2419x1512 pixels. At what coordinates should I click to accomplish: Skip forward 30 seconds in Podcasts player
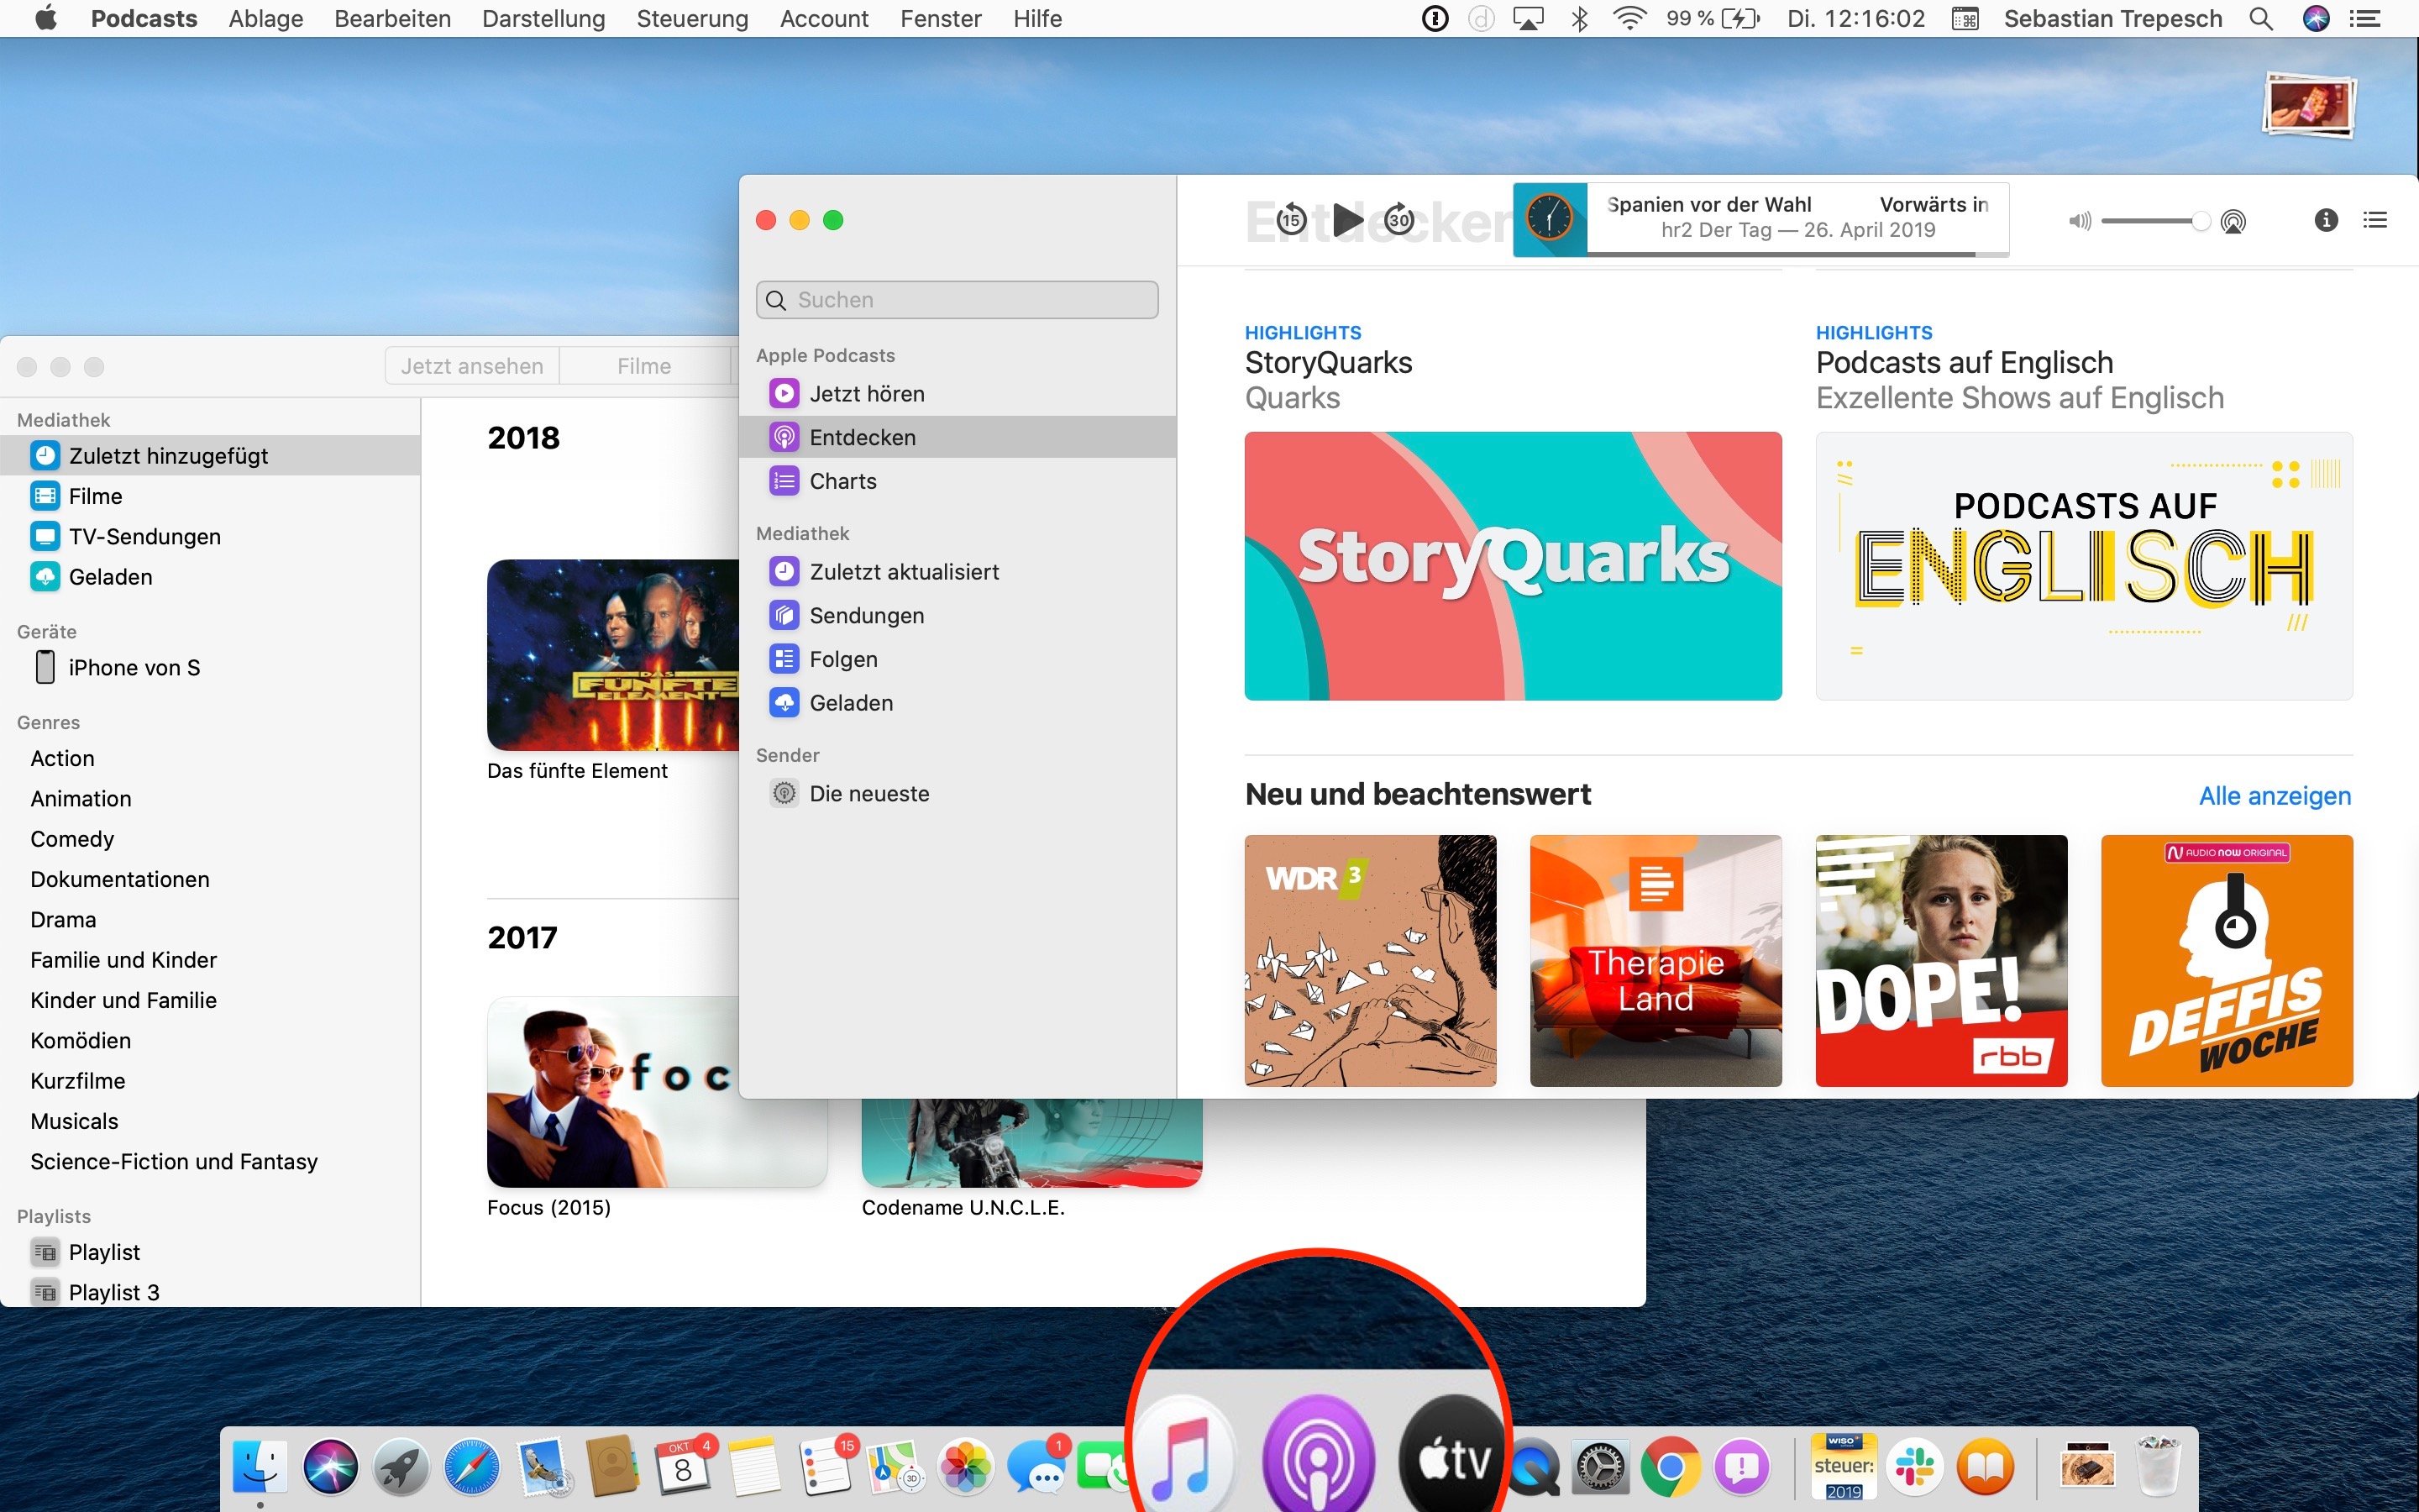coord(1399,219)
